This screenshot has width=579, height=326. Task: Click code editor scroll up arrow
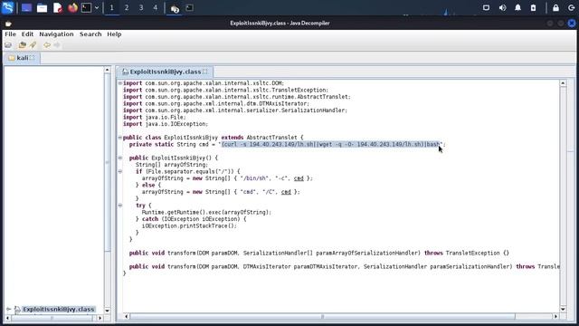563,83
